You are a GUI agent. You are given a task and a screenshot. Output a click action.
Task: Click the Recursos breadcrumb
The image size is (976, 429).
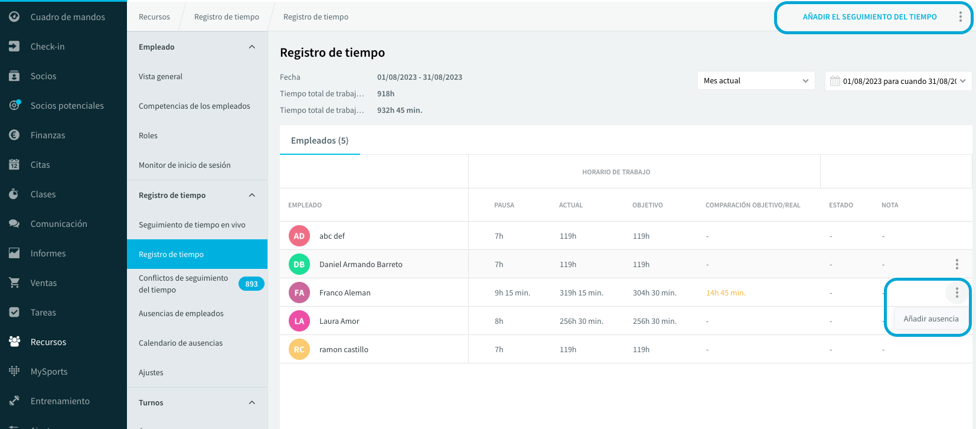[x=154, y=17]
